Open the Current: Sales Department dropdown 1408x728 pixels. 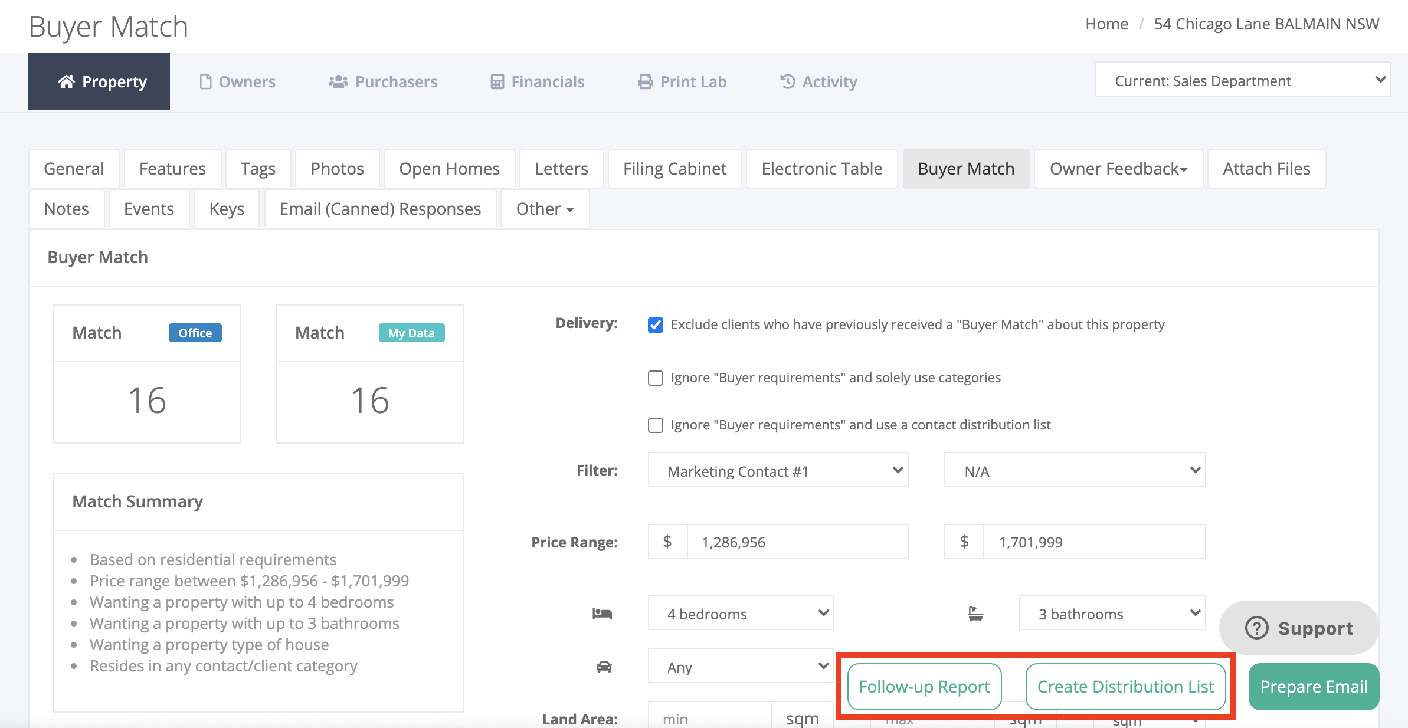(1243, 80)
